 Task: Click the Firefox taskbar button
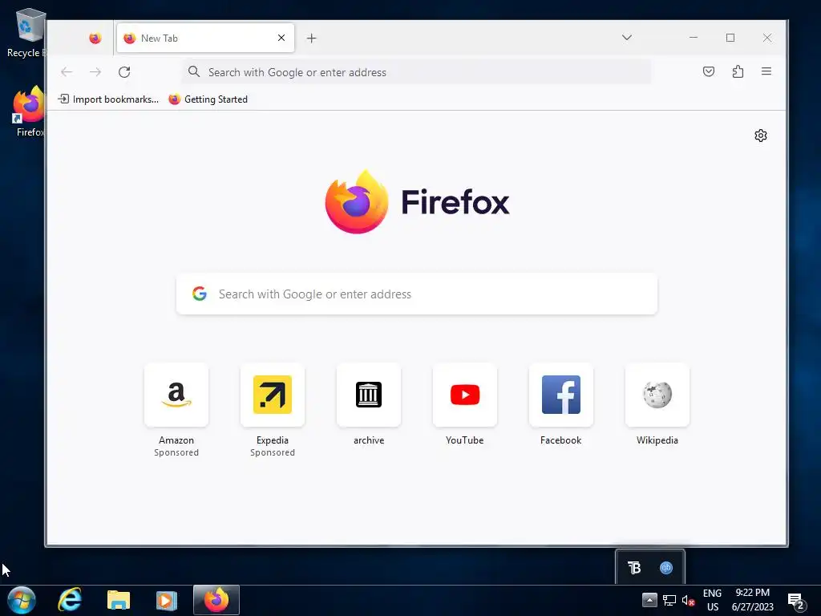tap(216, 600)
